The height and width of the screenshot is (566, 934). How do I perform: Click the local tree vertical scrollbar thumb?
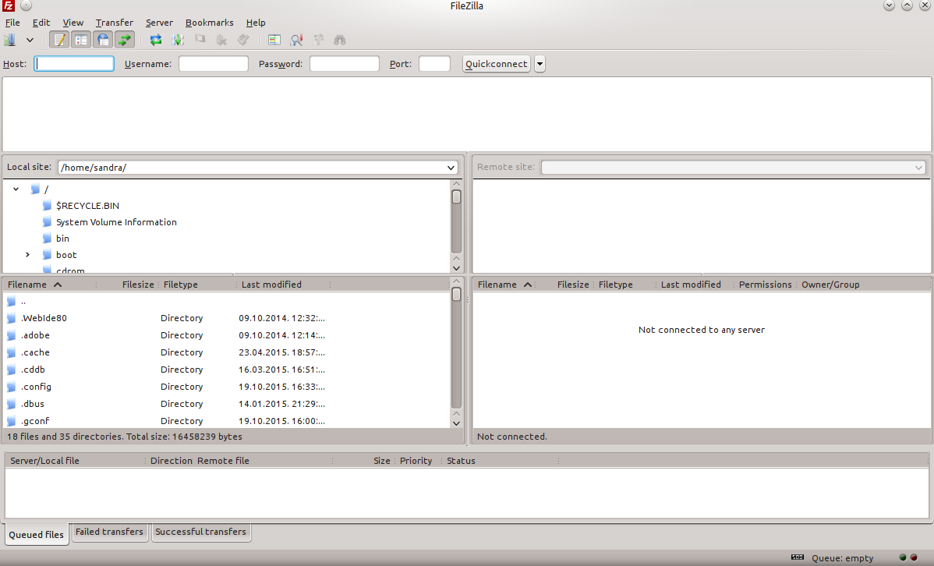[x=456, y=196]
